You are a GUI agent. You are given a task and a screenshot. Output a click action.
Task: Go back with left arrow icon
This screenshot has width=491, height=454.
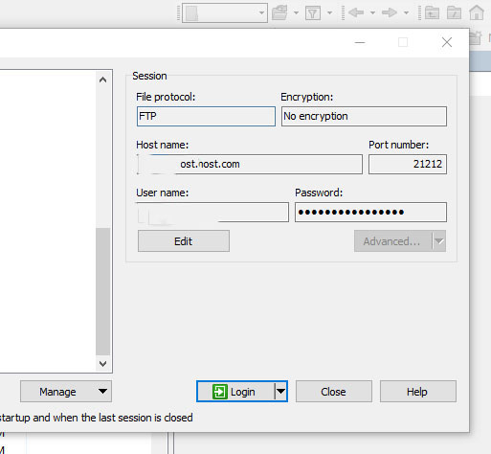[x=356, y=12]
